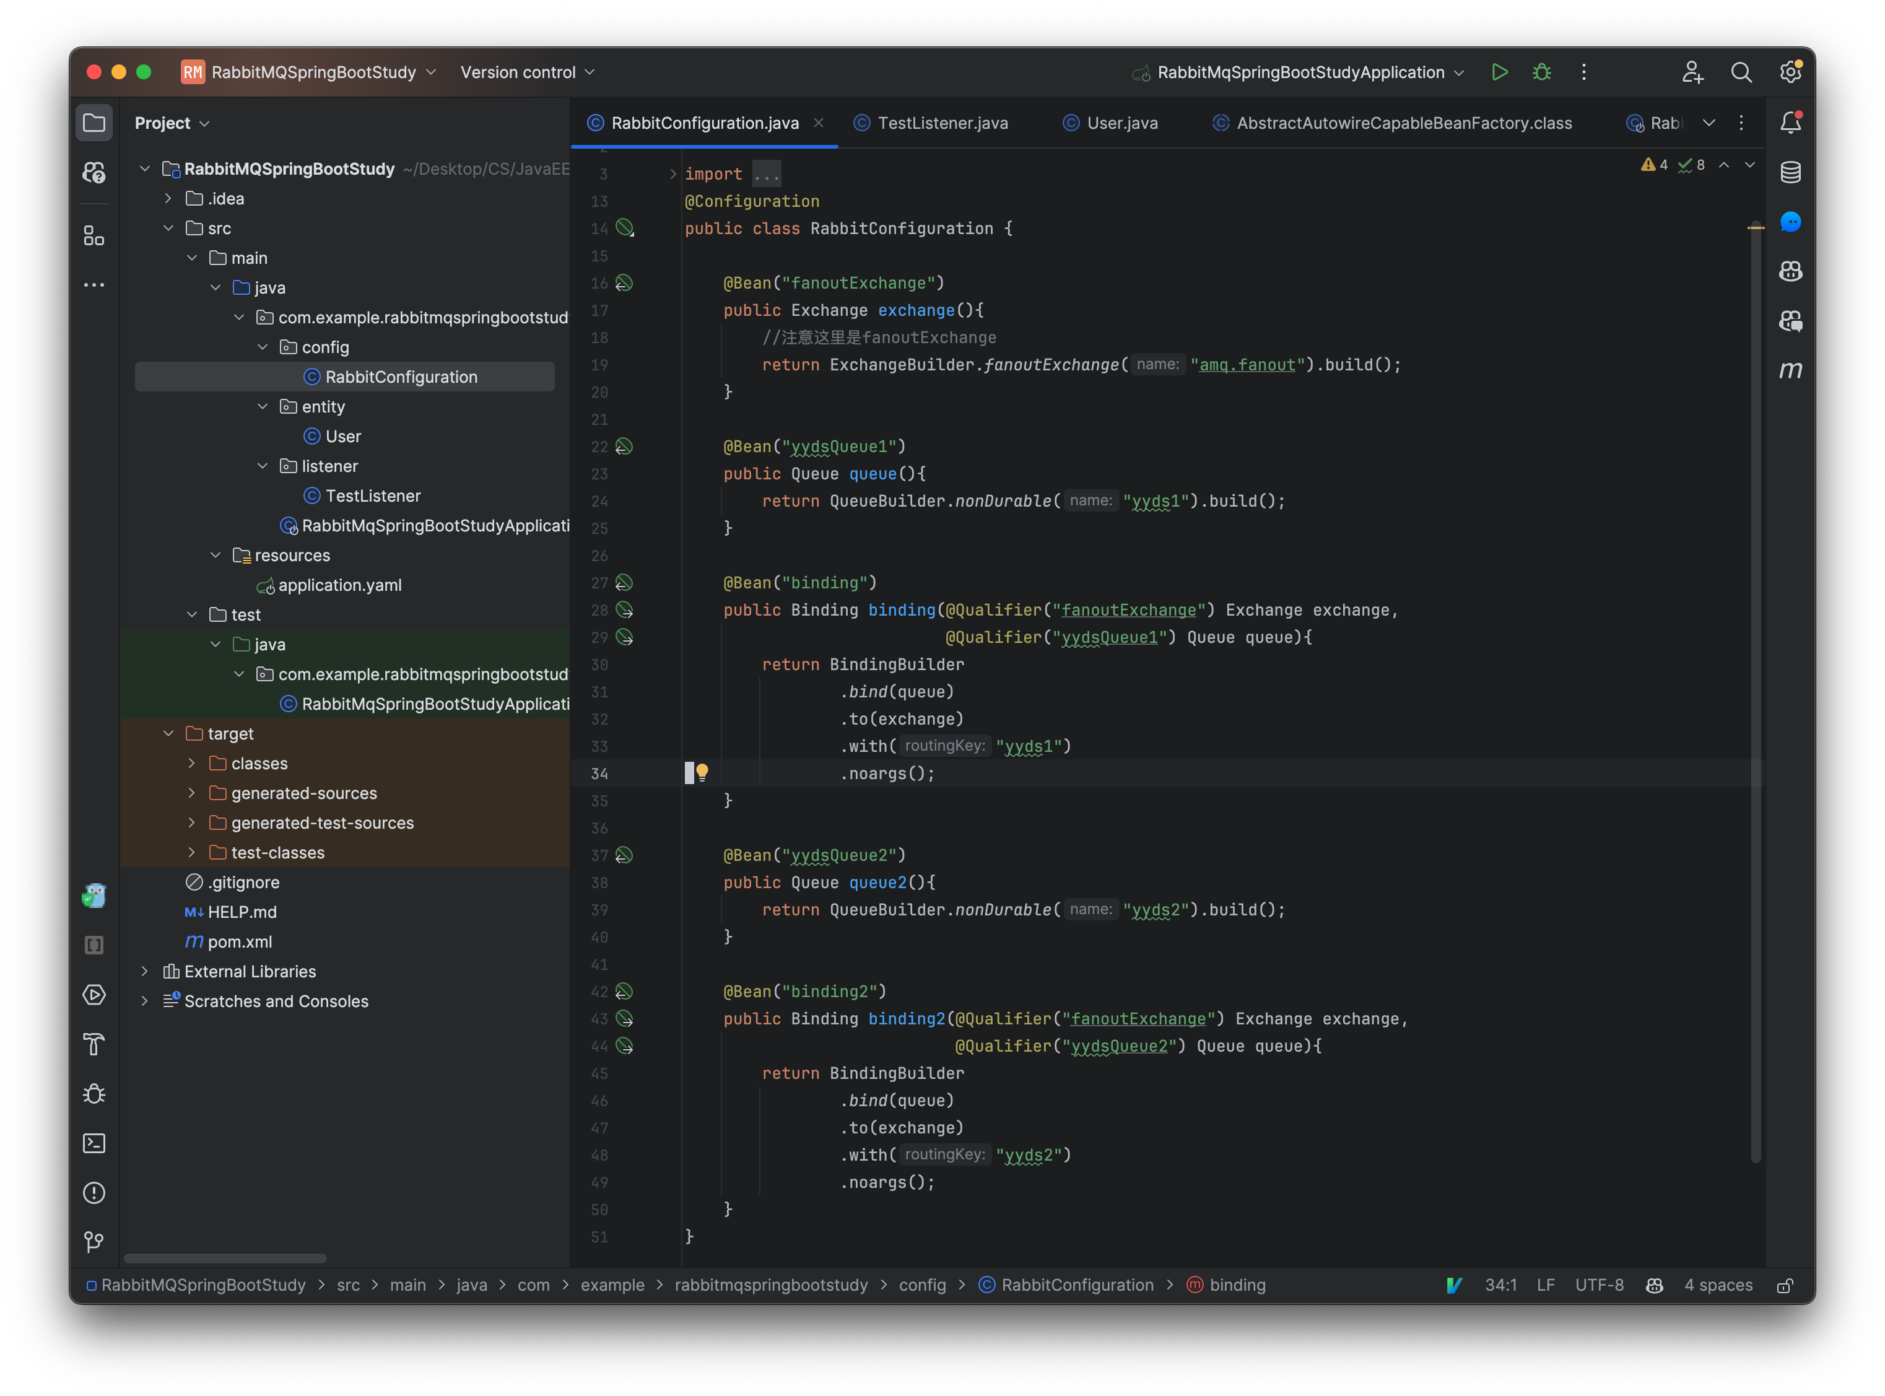This screenshot has height=1396, width=1885.
Task: Open the Database tool window
Action: coord(1790,172)
